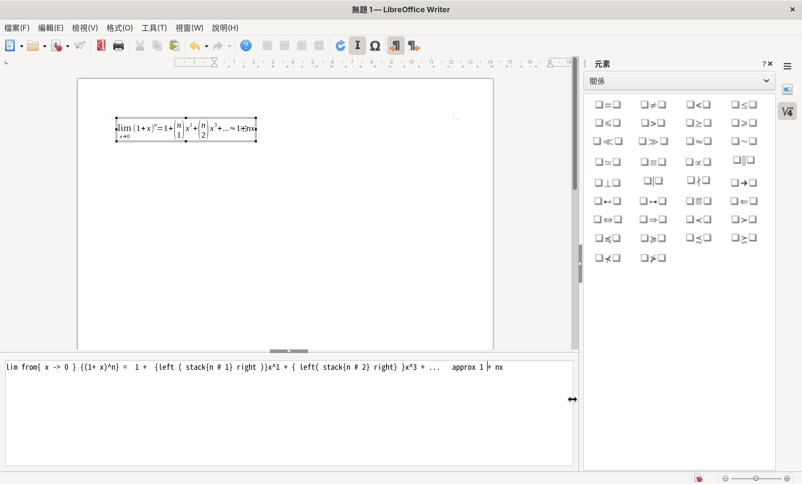Click the Undo arrow icon
Screen dimensions: 802x484
click(x=194, y=46)
